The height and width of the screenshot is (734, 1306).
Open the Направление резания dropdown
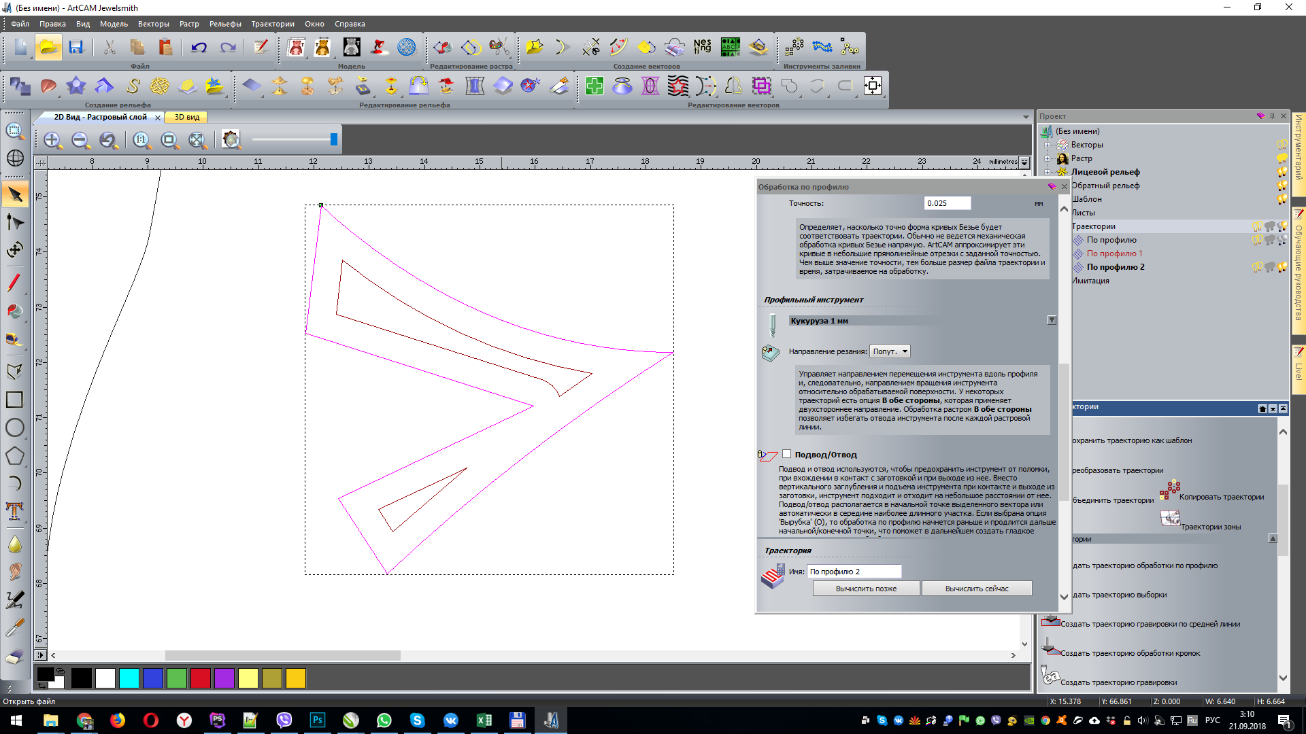click(890, 351)
